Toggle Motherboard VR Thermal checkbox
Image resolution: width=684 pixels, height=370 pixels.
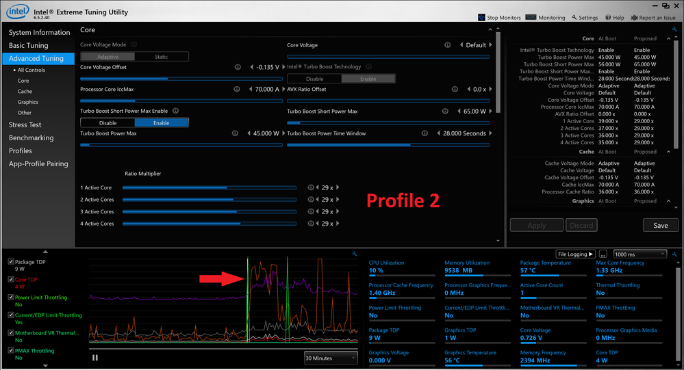tap(11, 332)
